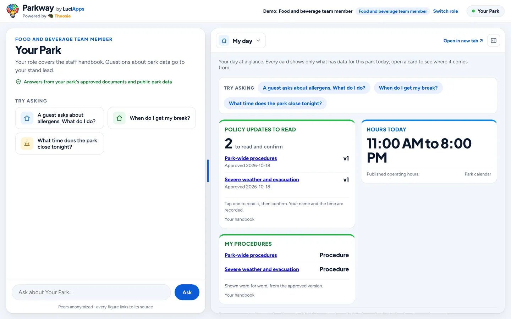
Task: Click 'Published operating hours.' text
Action: (393, 174)
